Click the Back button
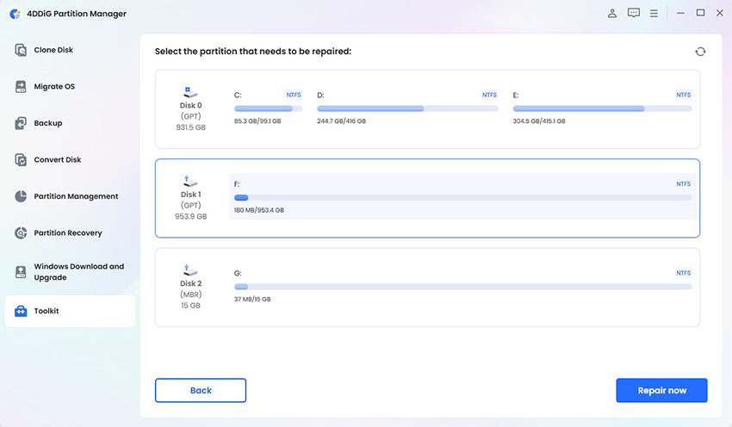 coord(201,390)
